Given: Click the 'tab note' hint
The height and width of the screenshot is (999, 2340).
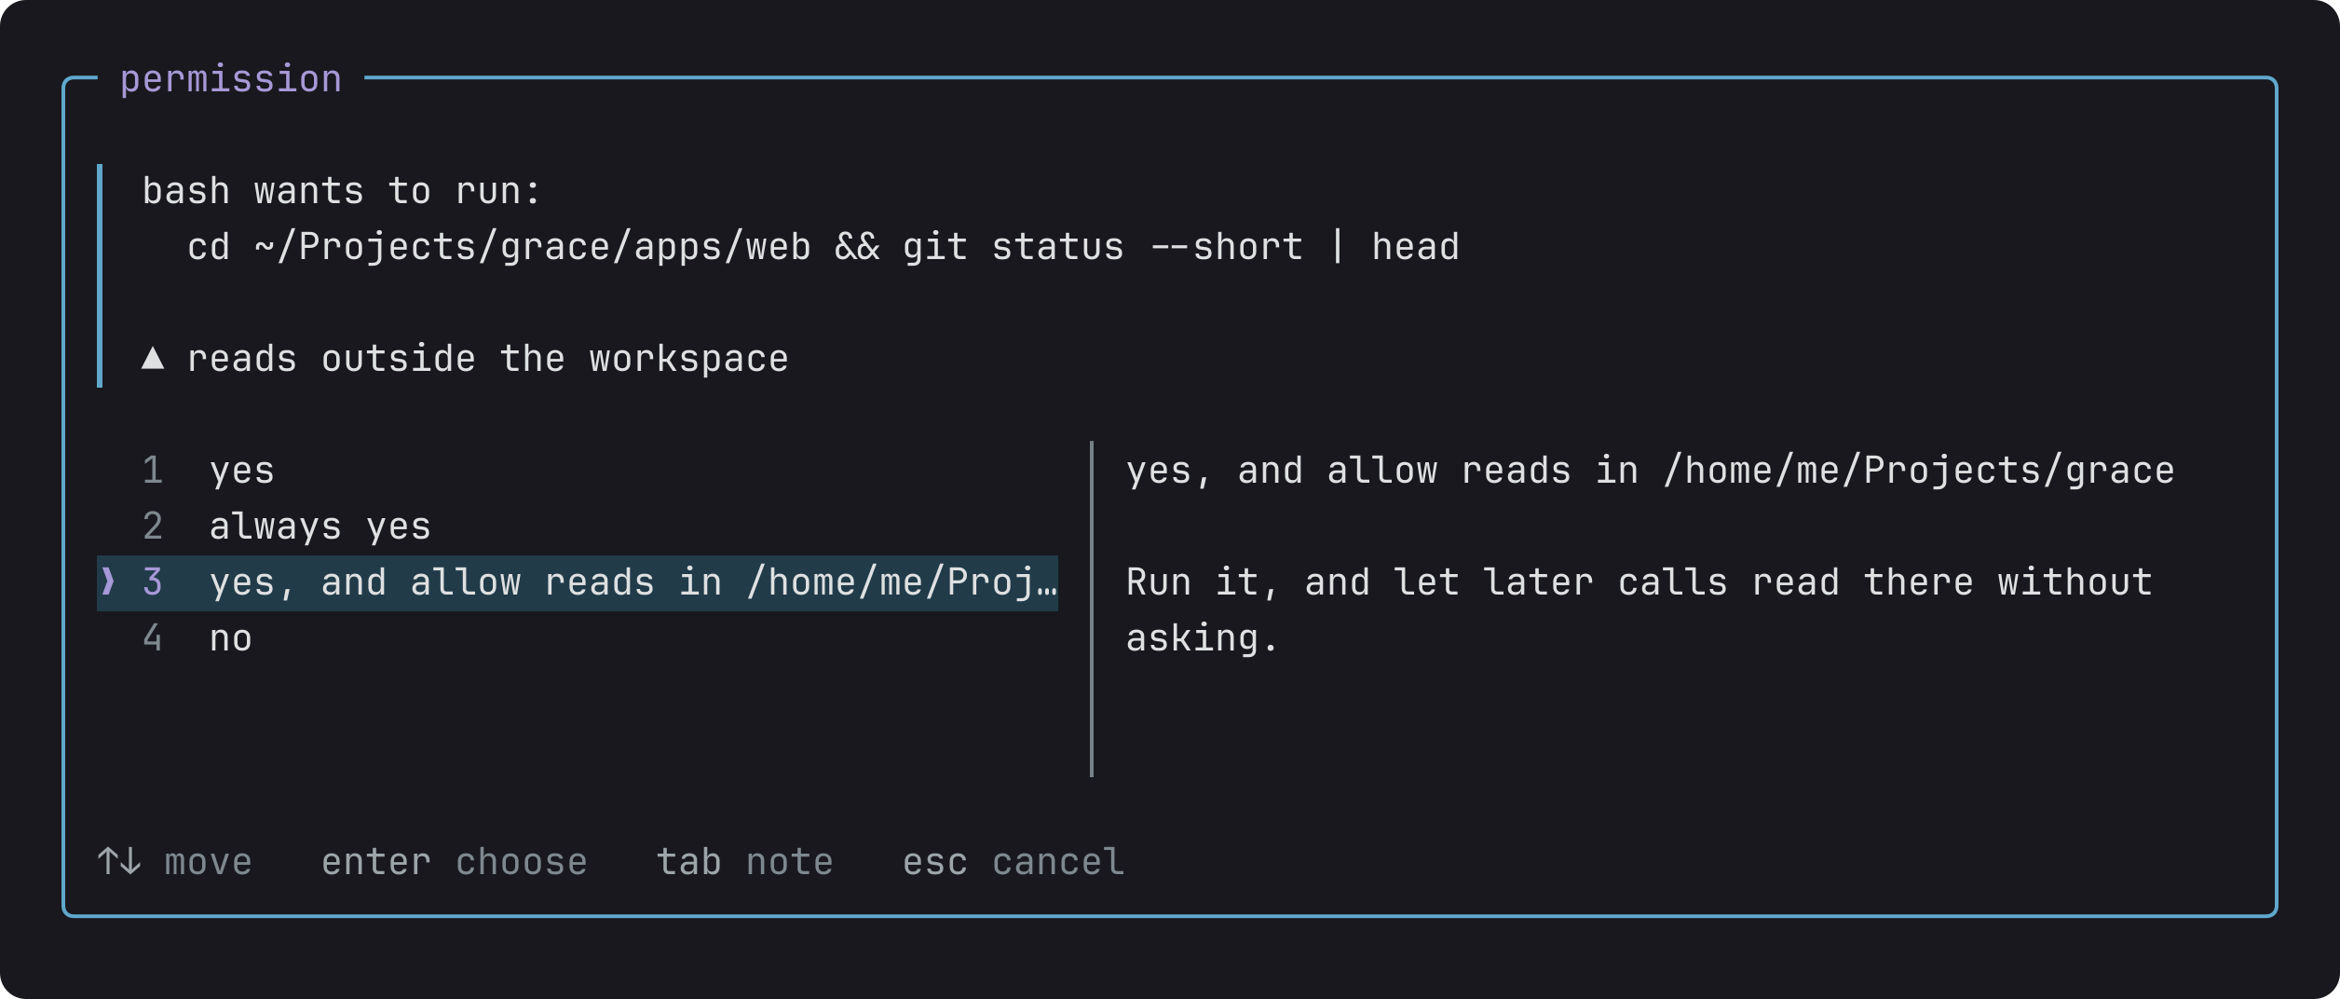Looking at the screenshot, I should pyautogui.click(x=744, y=863).
